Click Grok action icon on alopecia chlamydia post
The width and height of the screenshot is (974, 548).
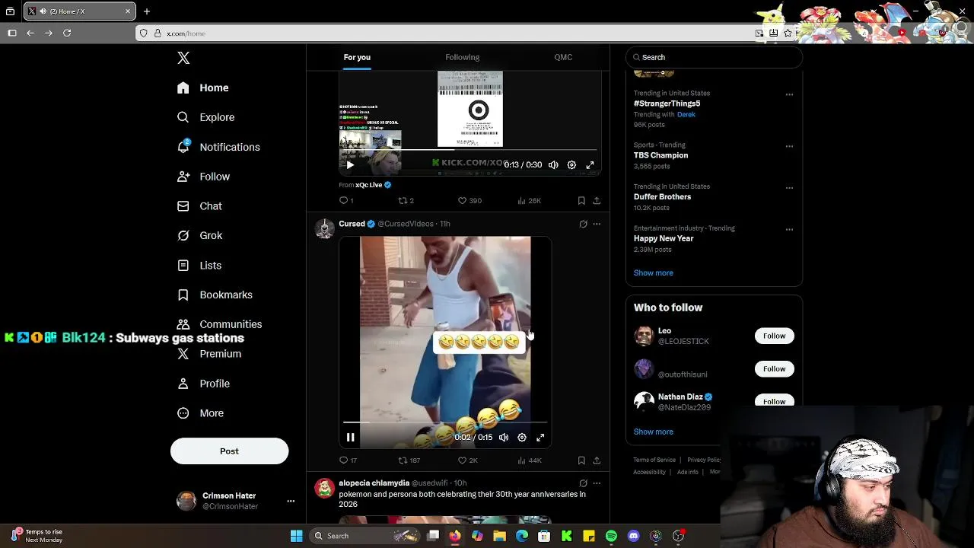click(583, 483)
